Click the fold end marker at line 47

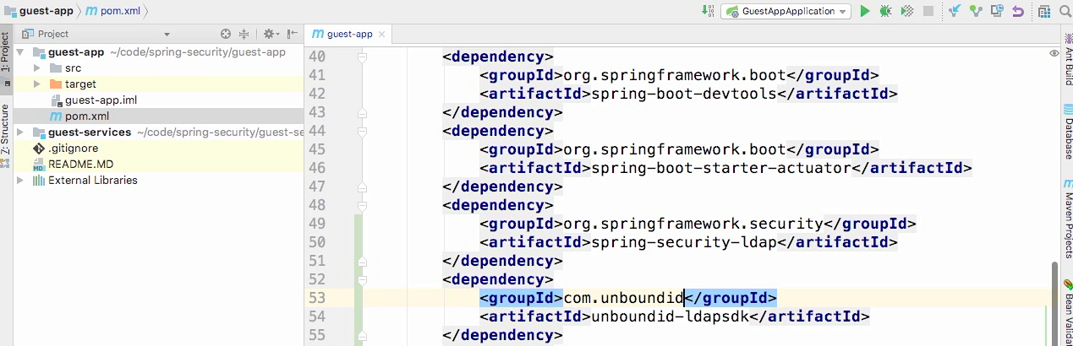[x=362, y=187]
